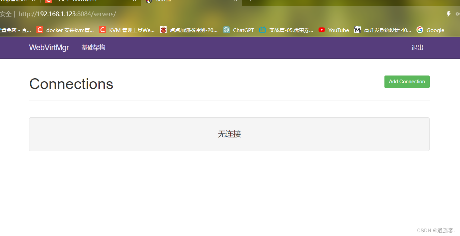Click the browser address bar URL
Image resolution: width=460 pixels, height=236 pixels.
pos(67,14)
